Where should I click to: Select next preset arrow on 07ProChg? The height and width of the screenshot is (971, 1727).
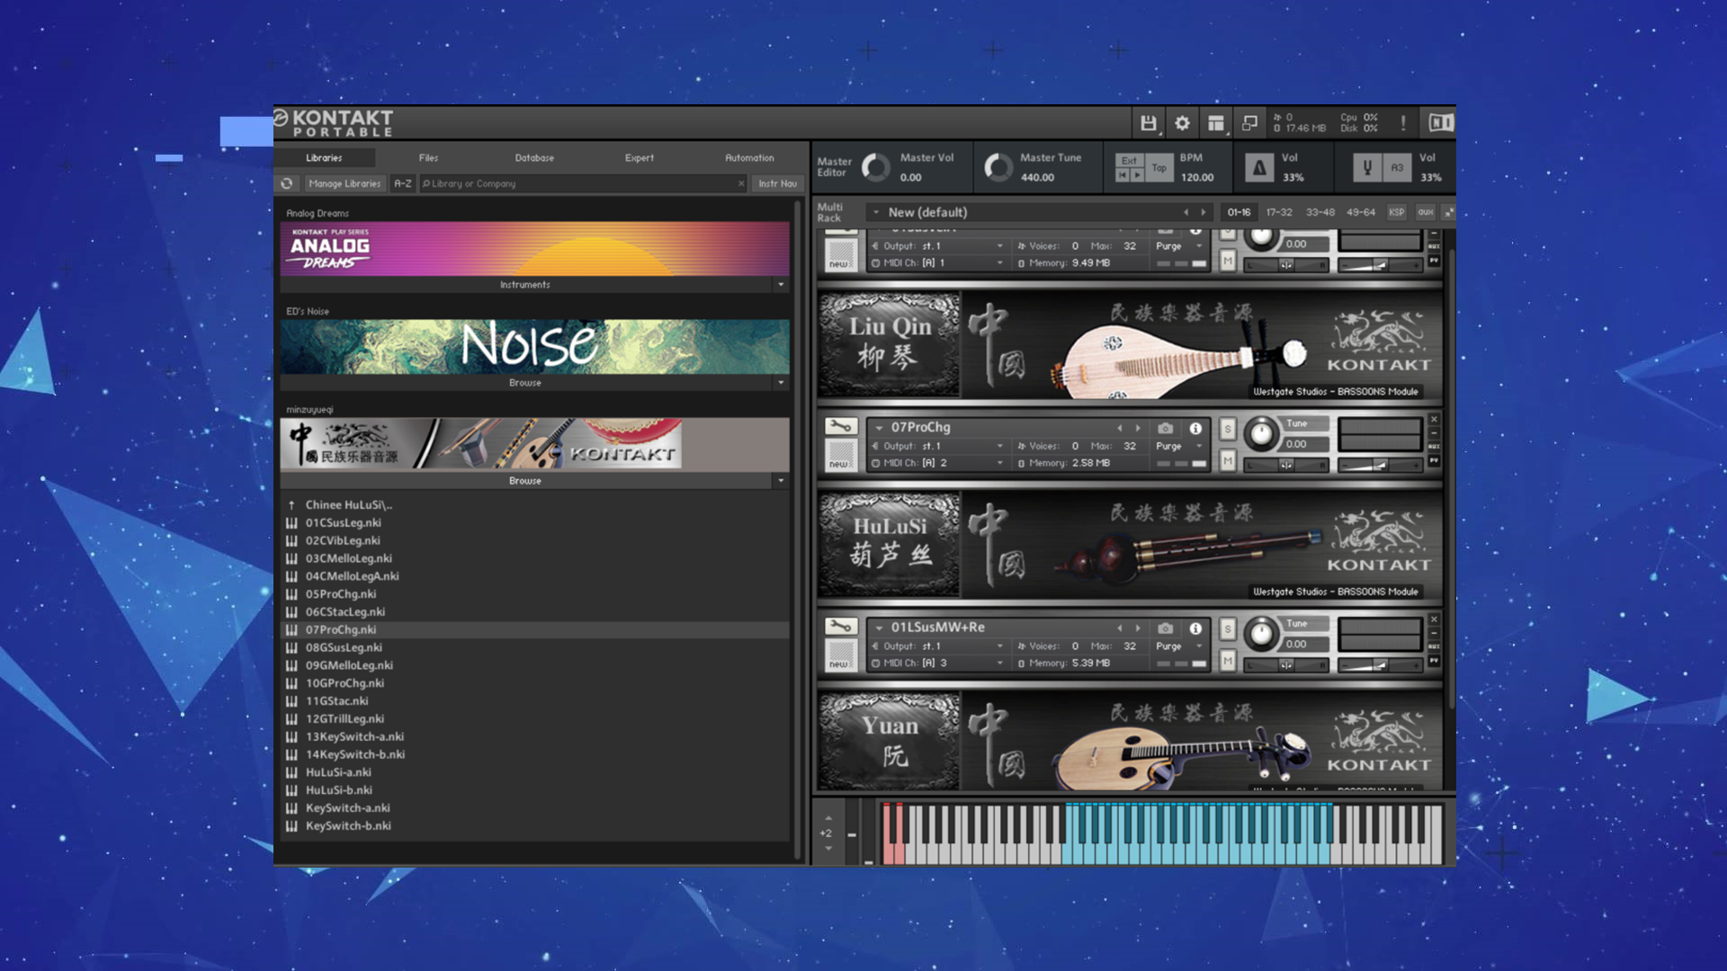[x=1138, y=428]
